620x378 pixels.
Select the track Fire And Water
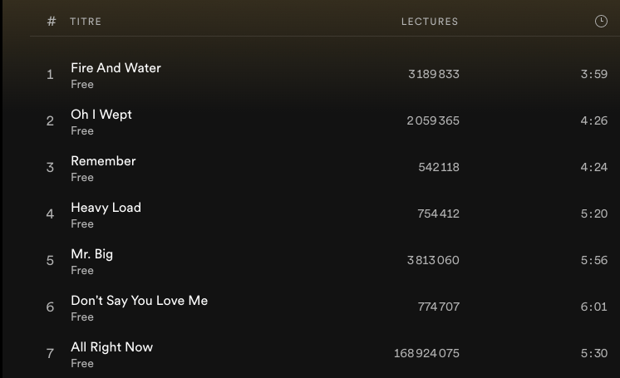[x=116, y=68]
